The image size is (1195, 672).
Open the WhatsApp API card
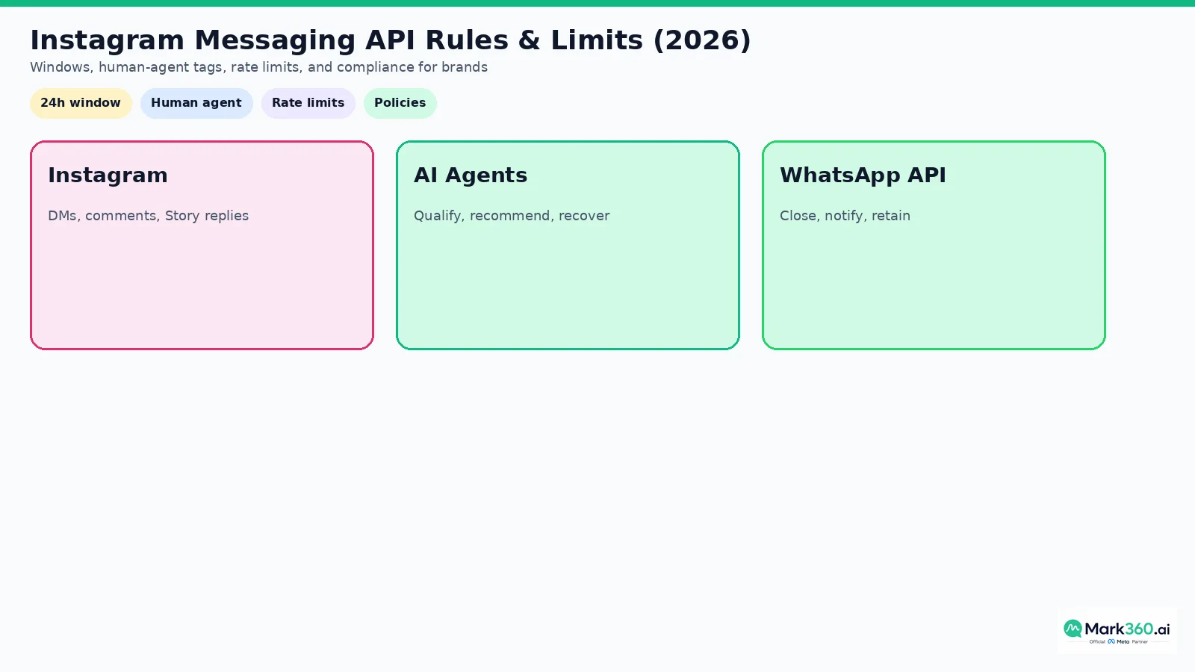tap(934, 245)
